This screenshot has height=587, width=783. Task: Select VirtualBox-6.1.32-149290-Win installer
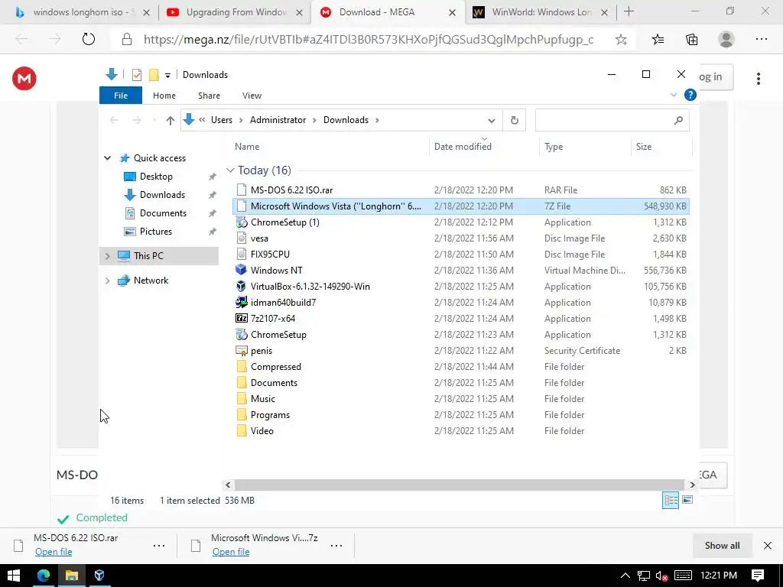[x=460, y=286]
